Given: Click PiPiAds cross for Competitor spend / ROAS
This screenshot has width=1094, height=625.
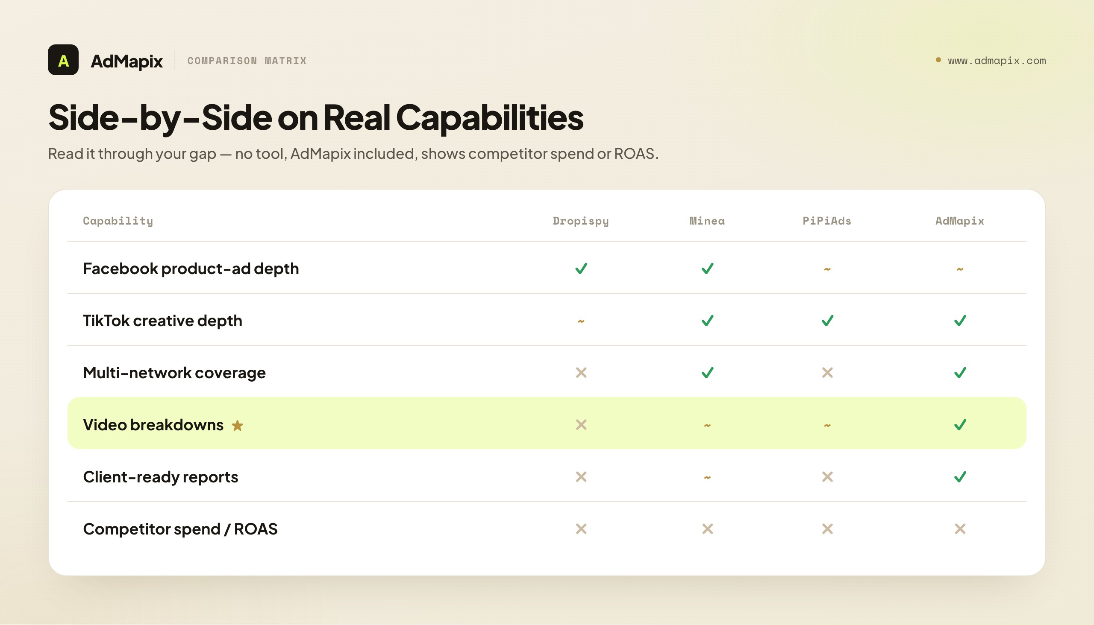Looking at the screenshot, I should (x=827, y=529).
